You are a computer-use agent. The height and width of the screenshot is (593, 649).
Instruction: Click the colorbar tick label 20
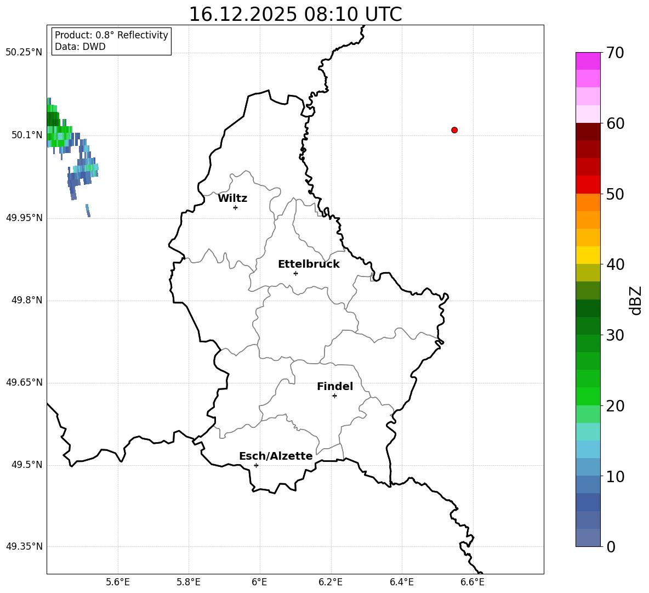pyautogui.click(x=615, y=405)
